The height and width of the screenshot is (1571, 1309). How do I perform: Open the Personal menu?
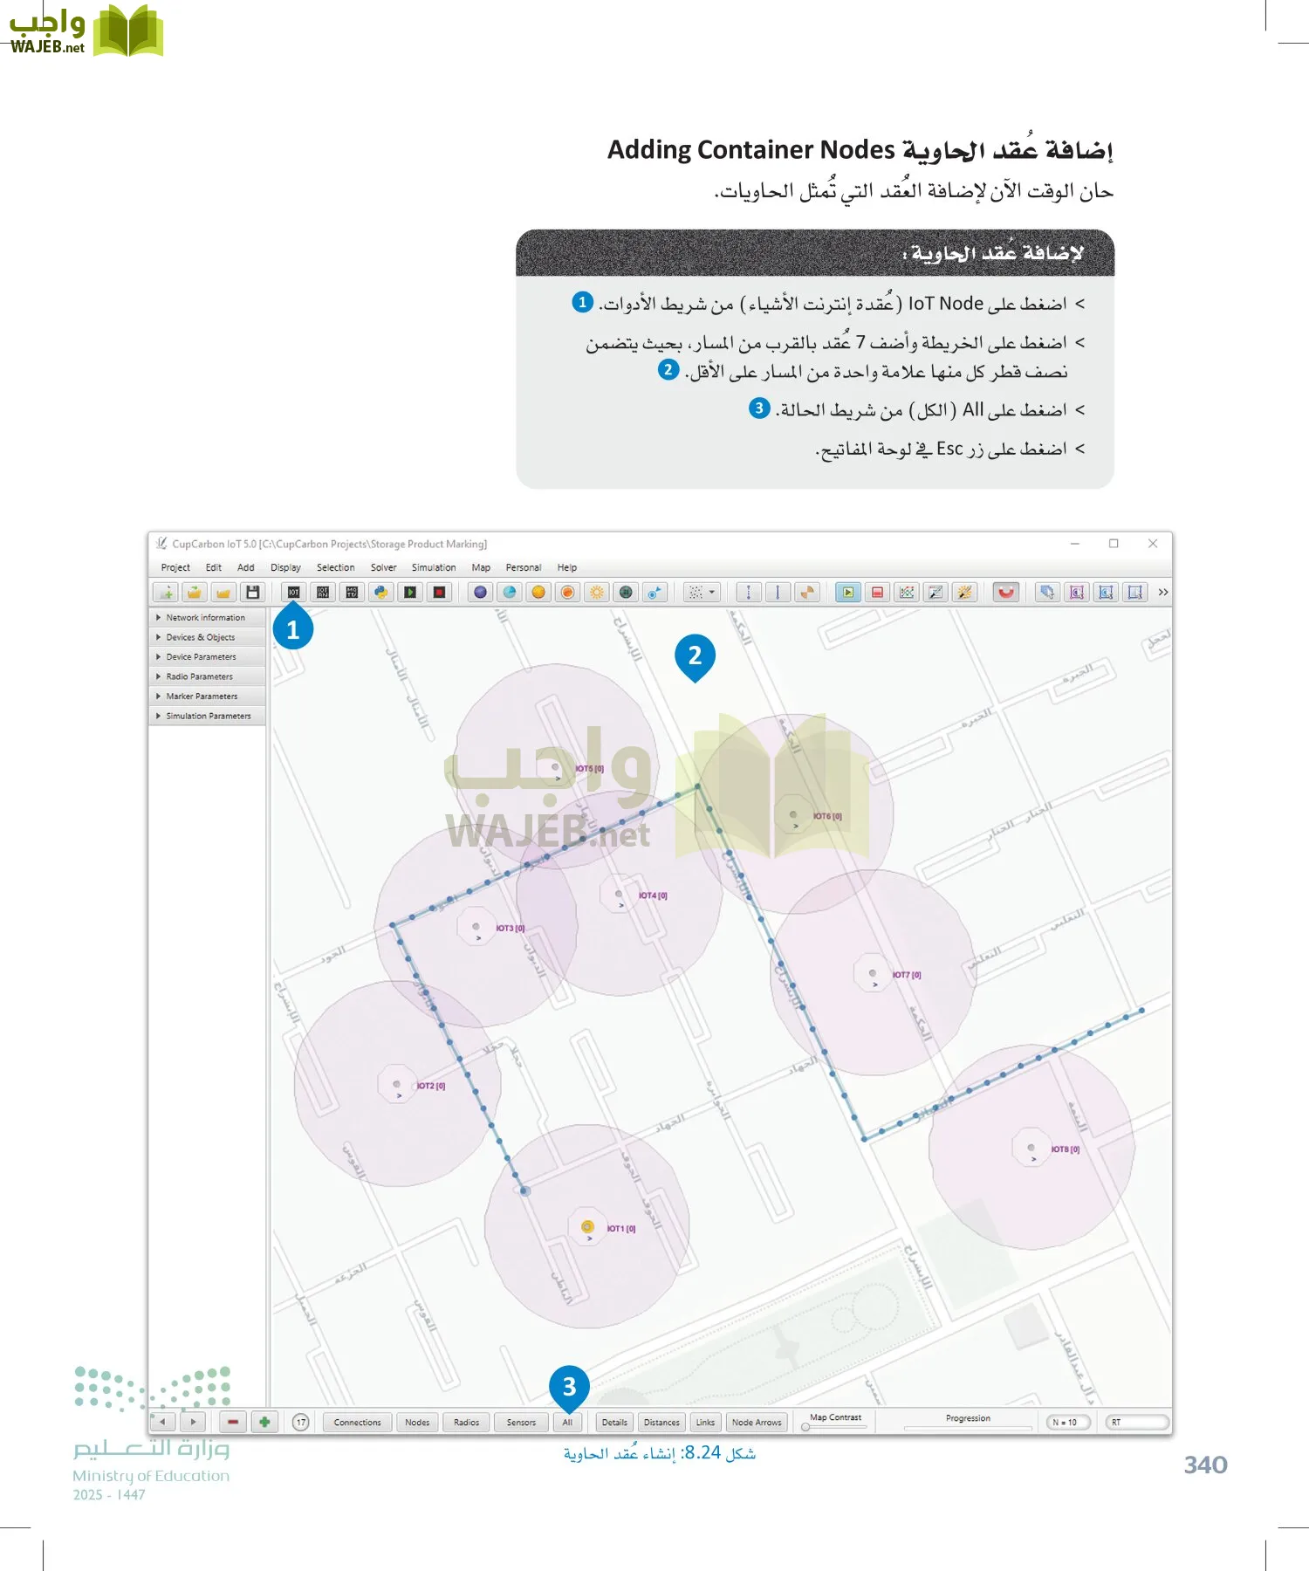point(524,567)
